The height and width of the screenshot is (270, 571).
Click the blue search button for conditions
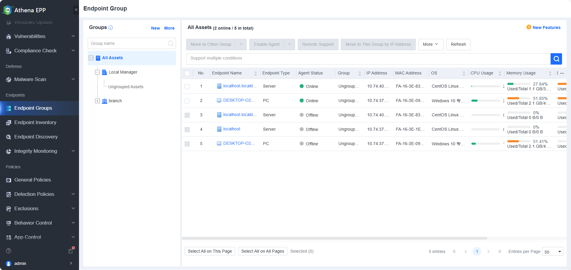(556, 59)
